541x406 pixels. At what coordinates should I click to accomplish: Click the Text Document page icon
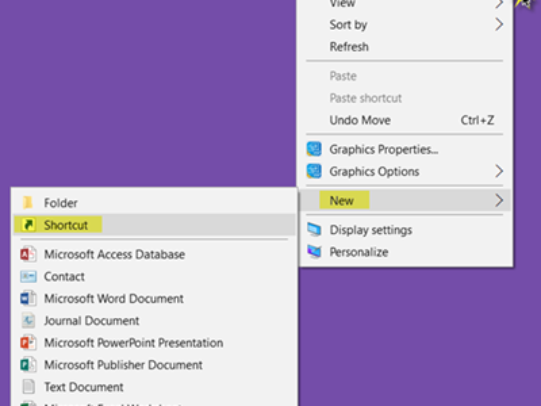28,387
